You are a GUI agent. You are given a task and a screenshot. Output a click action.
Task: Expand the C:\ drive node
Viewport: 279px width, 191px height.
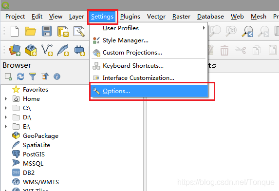(6, 108)
